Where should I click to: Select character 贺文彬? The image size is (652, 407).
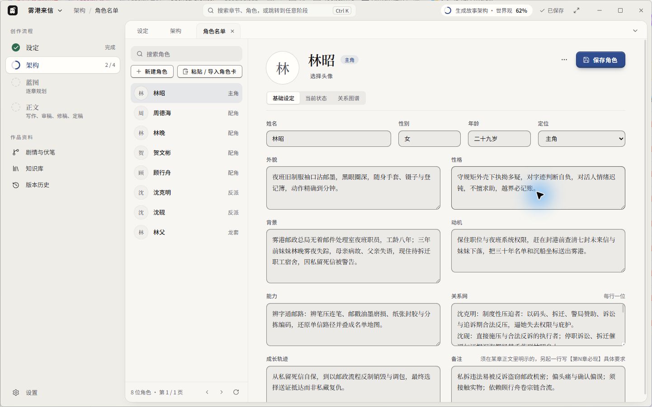[x=186, y=153]
